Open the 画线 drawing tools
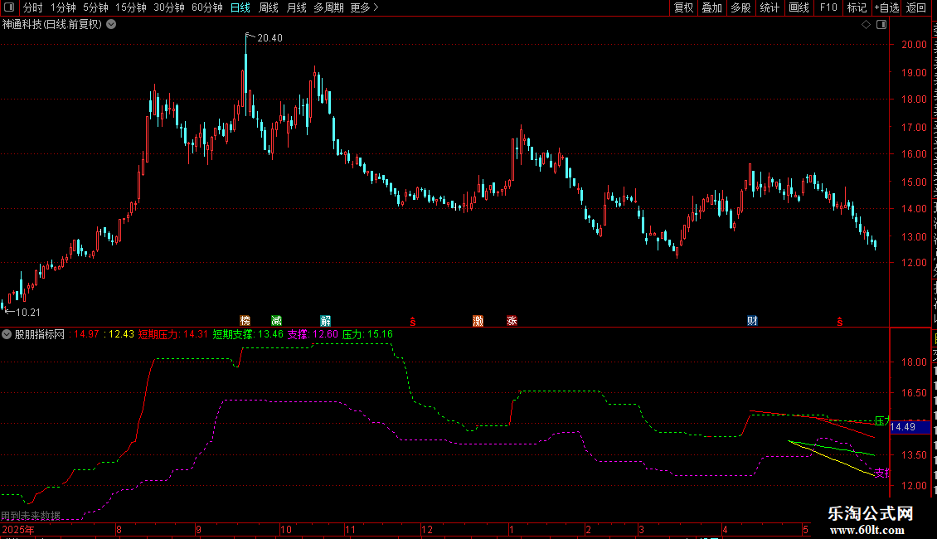This screenshot has height=539, width=937. point(799,7)
